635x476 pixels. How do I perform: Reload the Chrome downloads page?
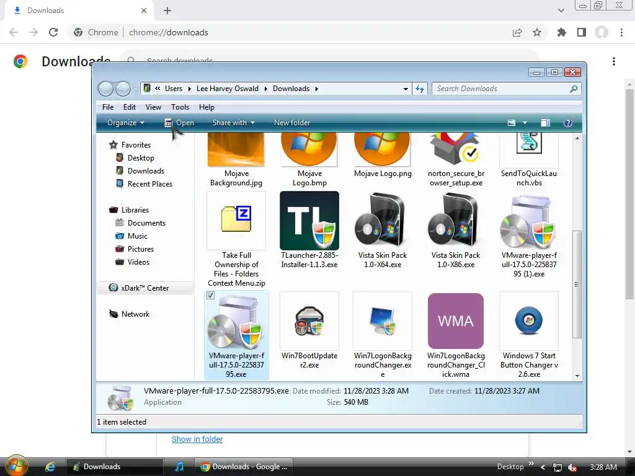(x=53, y=32)
